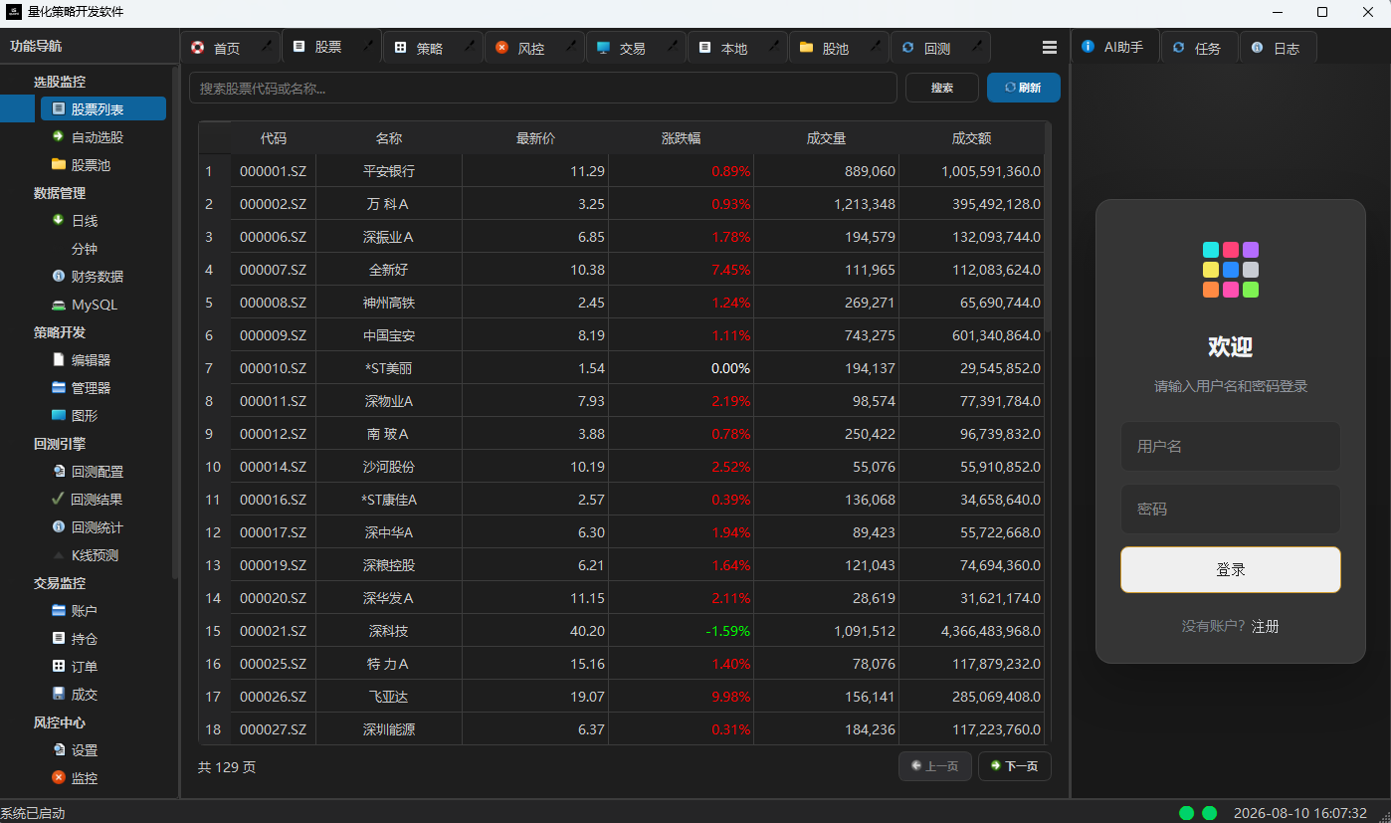Select the 飞亚达 name cell
Screen dimensions: 1391x823
(389, 697)
